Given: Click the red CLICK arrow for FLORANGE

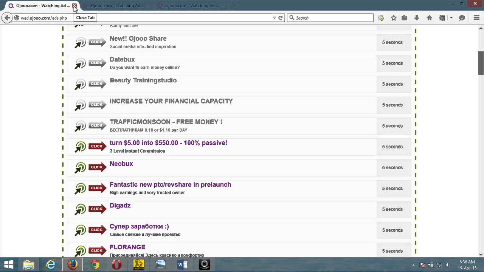Looking at the screenshot, I should pyautogui.click(x=98, y=250).
